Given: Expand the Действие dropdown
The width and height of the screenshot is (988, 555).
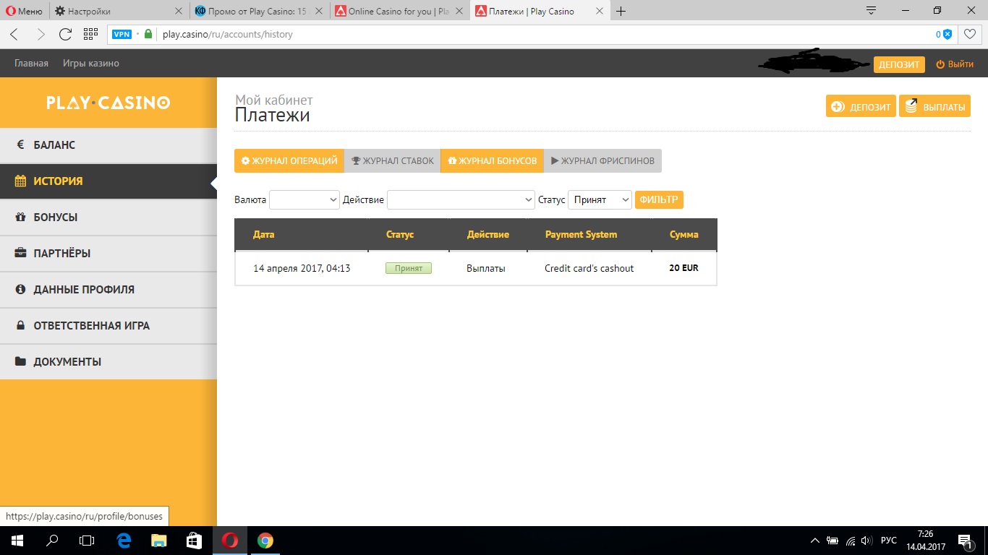Looking at the screenshot, I should coord(461,199).
